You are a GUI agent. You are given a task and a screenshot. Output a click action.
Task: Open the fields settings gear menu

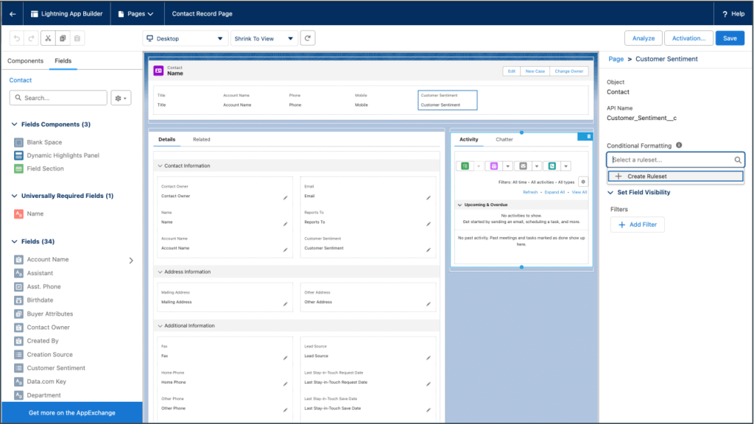pos(121,98)
